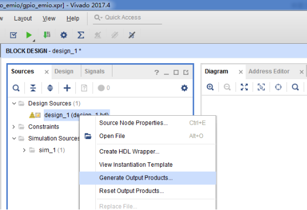This screenshot has height=210, width=307.
Task: Choose Create HDL Wrapper from context menu
Action: point(129,151)
